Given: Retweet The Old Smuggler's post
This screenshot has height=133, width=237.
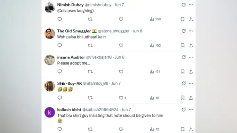Looking at the screenshot, I should click(x=90, y=45).
